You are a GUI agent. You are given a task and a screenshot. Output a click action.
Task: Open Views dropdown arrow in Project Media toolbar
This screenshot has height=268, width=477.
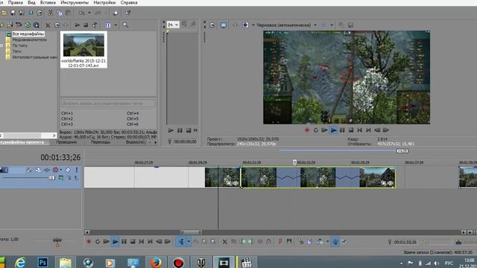pos(116,25)
